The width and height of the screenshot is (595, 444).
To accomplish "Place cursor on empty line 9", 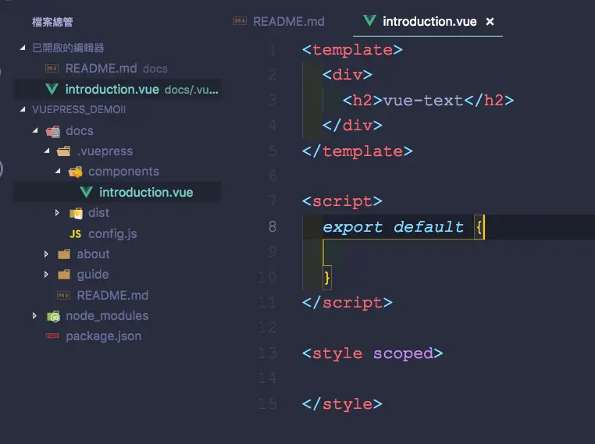I will point(448,252).
